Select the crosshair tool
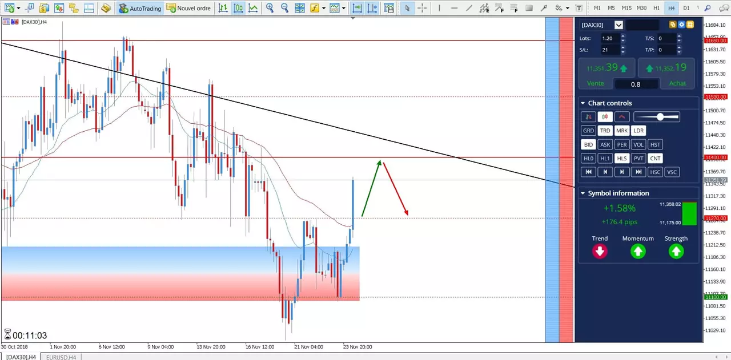731x360 pixels. 422,8
